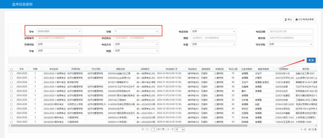Sort by the 考试时间 column sort icon
Screen dimensions: 323x138
pyautogui.click(x=176, y=69)
